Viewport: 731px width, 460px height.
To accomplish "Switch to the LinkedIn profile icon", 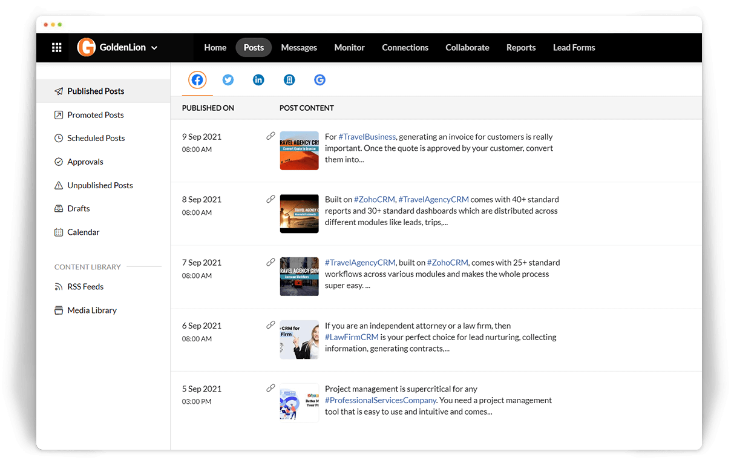I will coord(258,80).
